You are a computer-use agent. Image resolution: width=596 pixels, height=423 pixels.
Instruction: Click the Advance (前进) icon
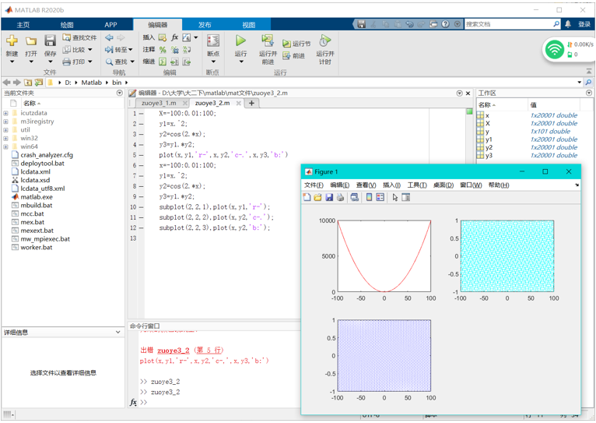tap(286, 56)
